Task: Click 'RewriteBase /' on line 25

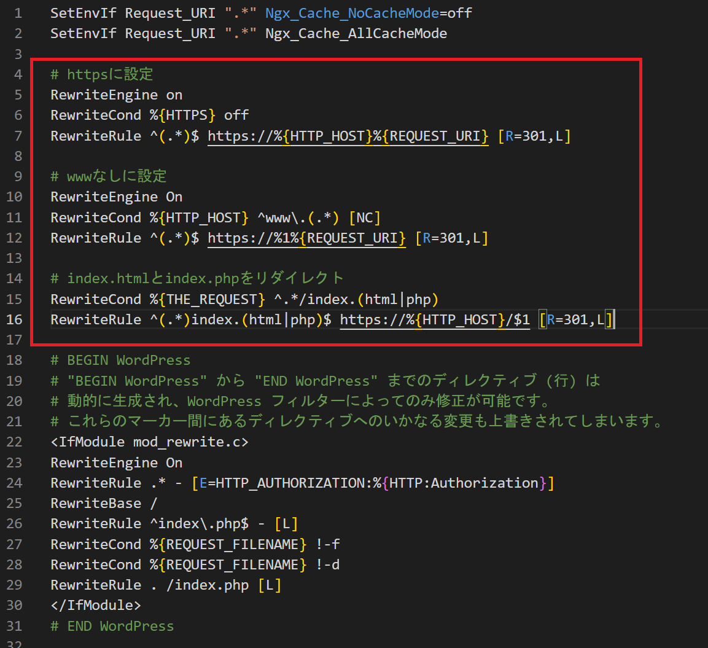Action: click(x=104, y=504)
